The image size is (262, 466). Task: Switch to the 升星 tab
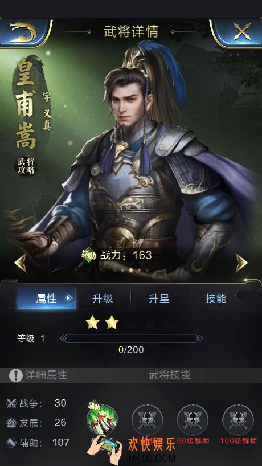tap(159, 299)
